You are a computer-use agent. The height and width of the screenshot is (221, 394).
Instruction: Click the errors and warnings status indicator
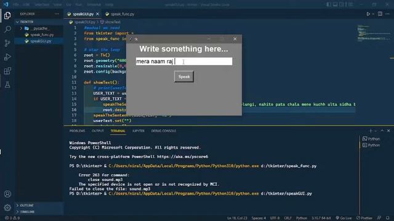pyautogui.click(x=12, y=218)
